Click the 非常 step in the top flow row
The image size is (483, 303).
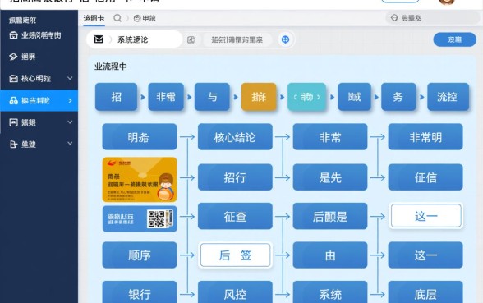pyautogui.click(x=166, y=97)
